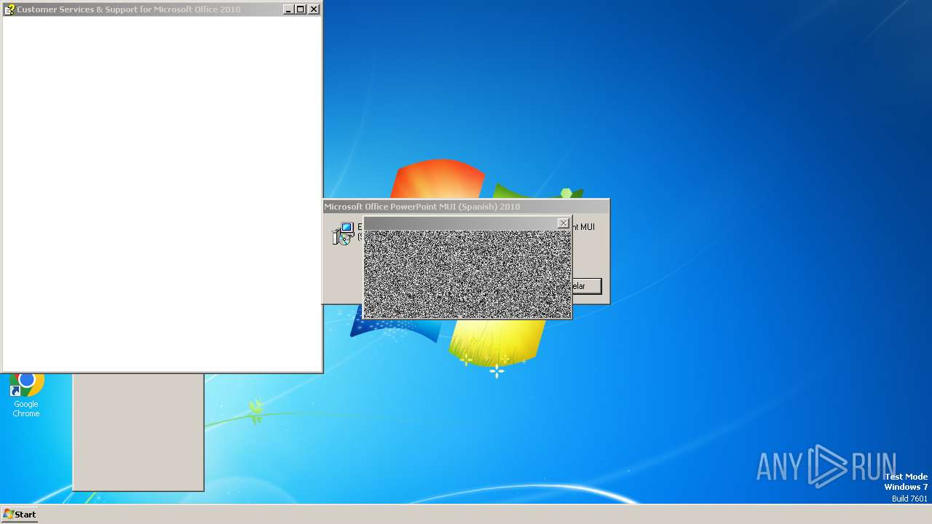Open the Start menu
Image resolution: width=932 pixels, height=524 pixels.
pyautogui.click(x=20, y=514)
